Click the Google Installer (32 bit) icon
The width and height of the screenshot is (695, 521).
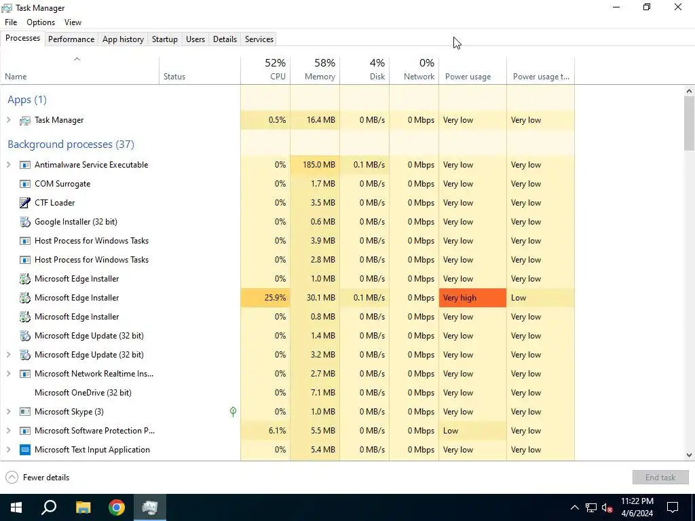25,222
